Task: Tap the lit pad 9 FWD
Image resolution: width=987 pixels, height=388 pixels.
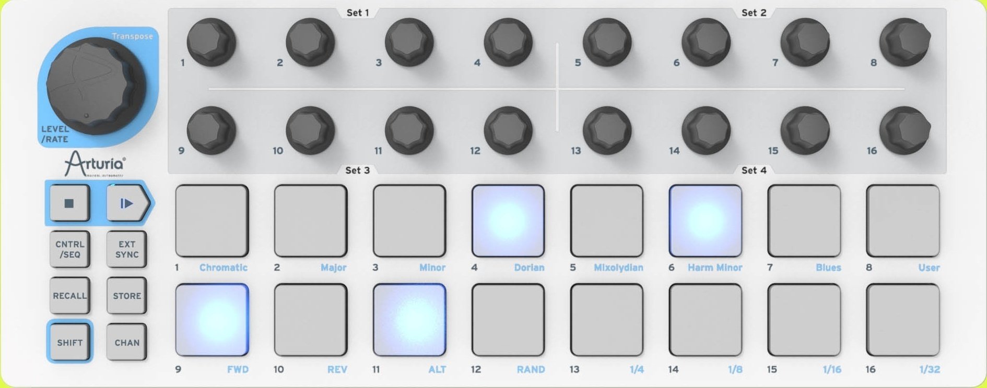Action: point(211,320)
